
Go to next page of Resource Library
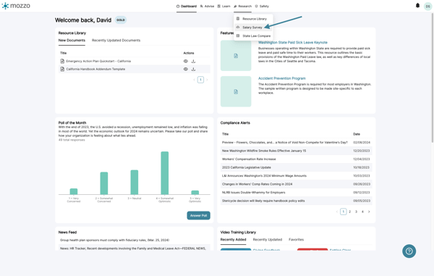207,80
